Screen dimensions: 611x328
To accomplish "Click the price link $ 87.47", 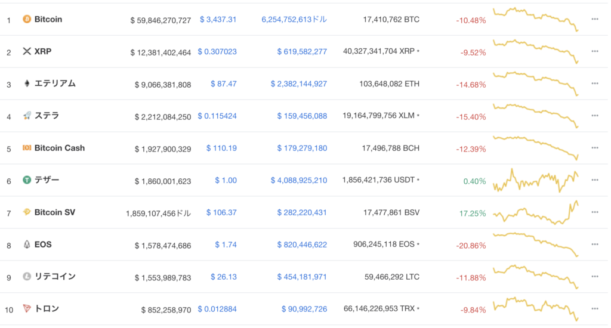I will tap(224, 83).
